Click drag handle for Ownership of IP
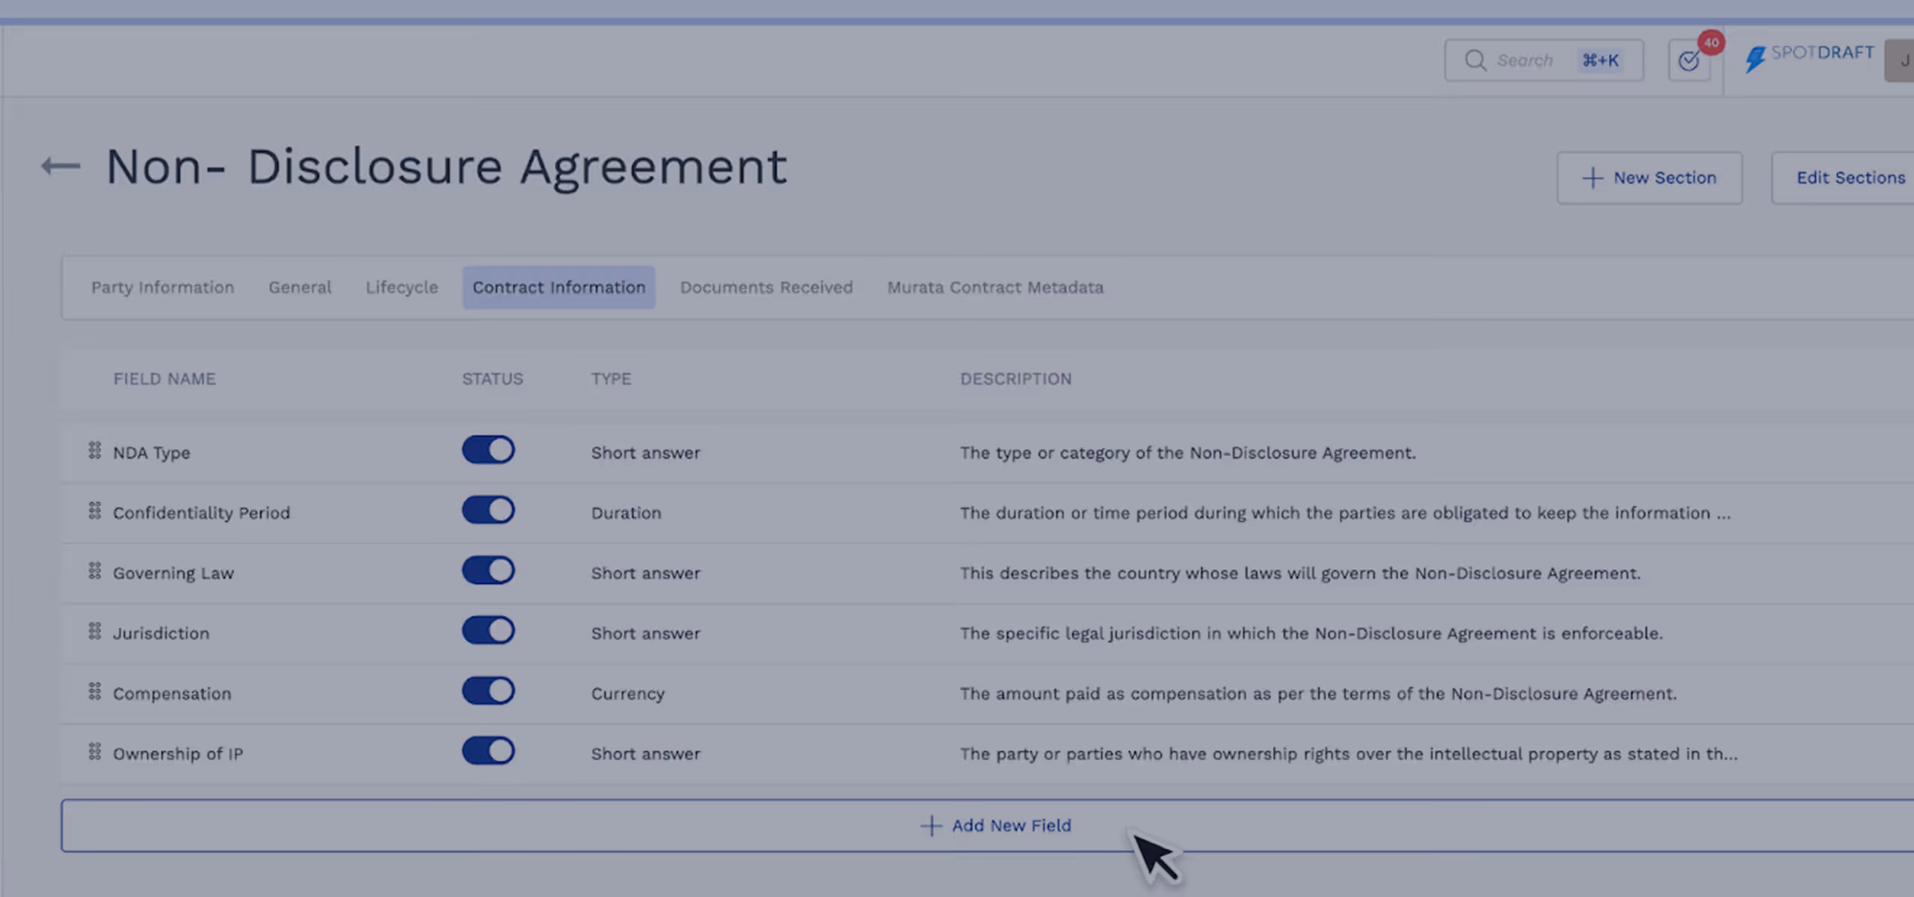This screenshot has height=897, width=1914. click(x=95, y=752)
